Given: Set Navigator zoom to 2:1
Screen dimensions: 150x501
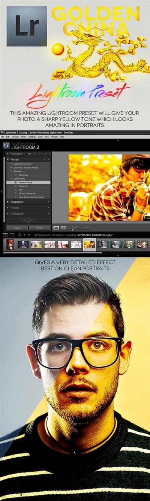Looking at the screenshot, I should (46, 154).
